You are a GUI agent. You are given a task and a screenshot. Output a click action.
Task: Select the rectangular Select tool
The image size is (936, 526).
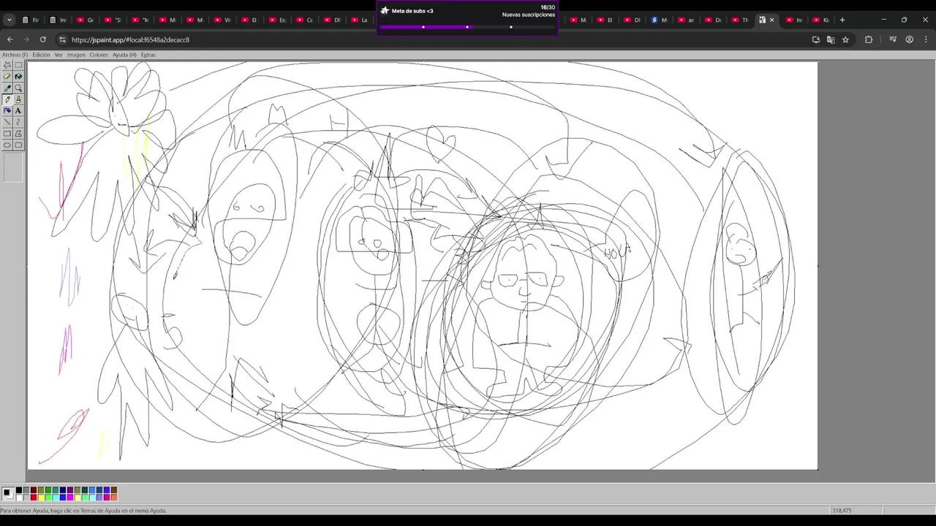[18, 65]
